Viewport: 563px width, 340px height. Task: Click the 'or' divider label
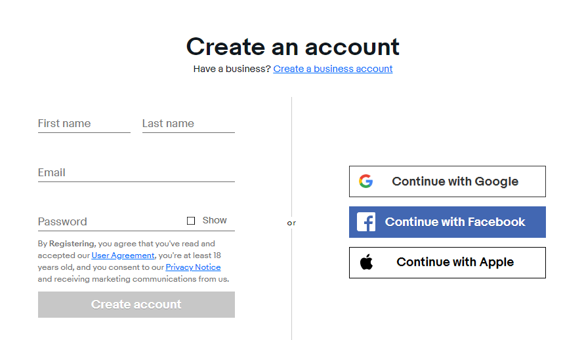291,223
